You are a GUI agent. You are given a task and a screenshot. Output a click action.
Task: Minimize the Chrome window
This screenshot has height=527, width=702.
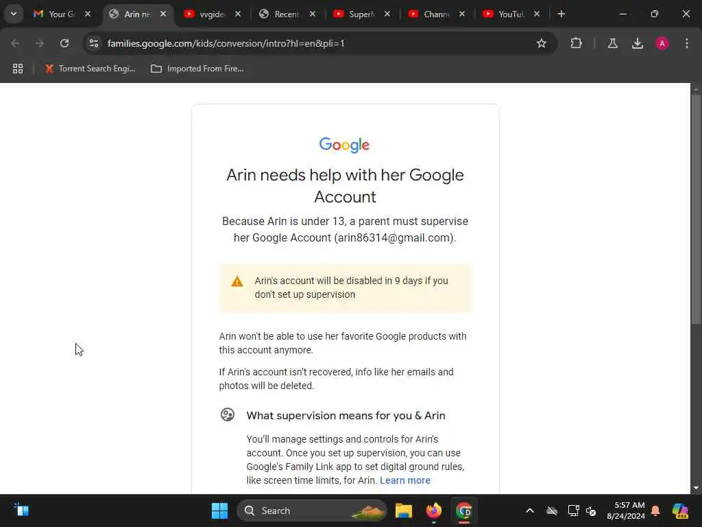point(622,14)
